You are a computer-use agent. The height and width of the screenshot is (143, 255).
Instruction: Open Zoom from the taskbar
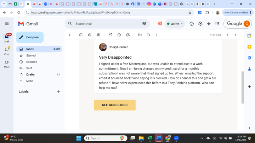(x=176, y=138)
